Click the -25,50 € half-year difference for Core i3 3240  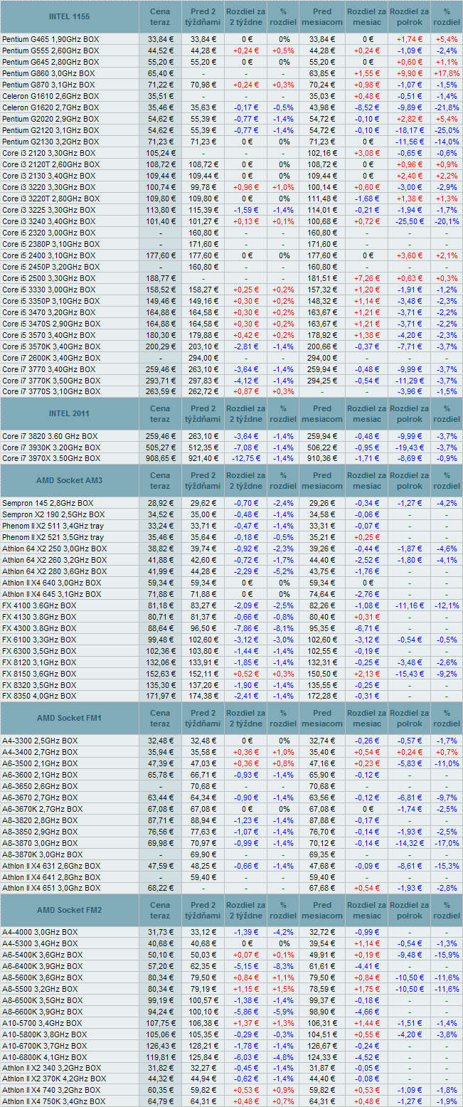point(410,221)
